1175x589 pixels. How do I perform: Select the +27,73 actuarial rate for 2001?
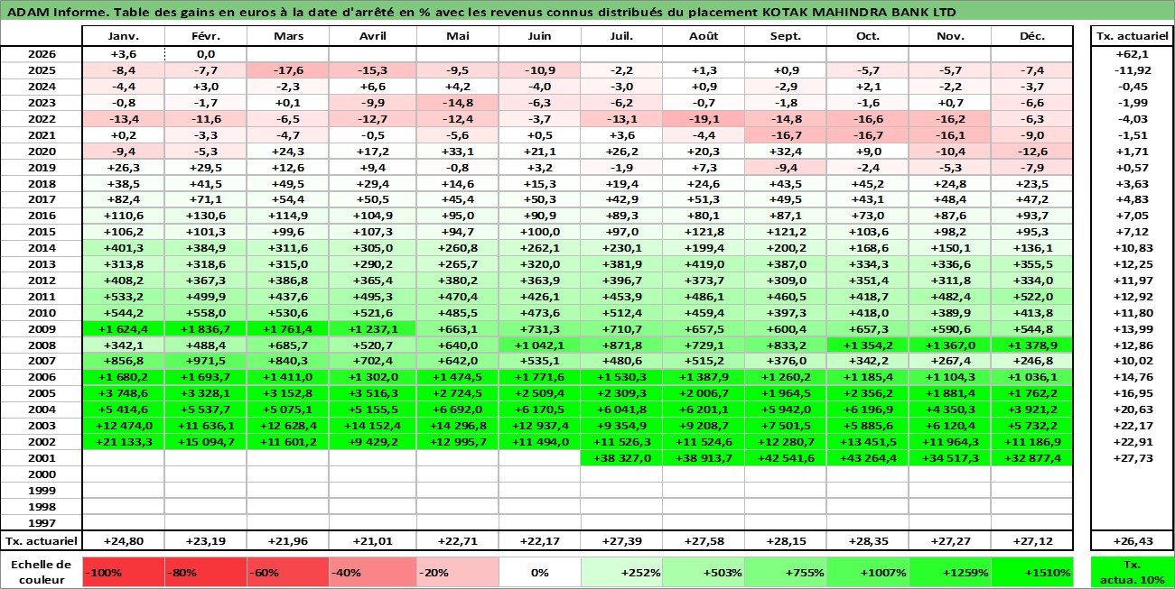click(x=1132, y=458)
